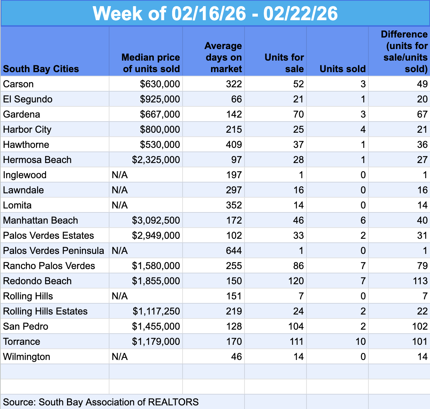
Task: Click Inglewood's N/A median price cell
Action: tap(120, 175)
